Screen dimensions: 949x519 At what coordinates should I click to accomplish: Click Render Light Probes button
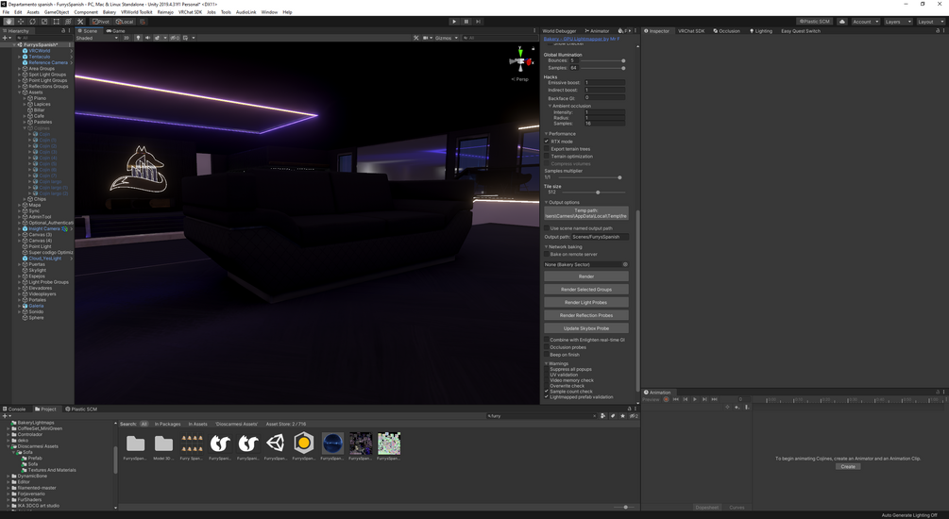585,303
